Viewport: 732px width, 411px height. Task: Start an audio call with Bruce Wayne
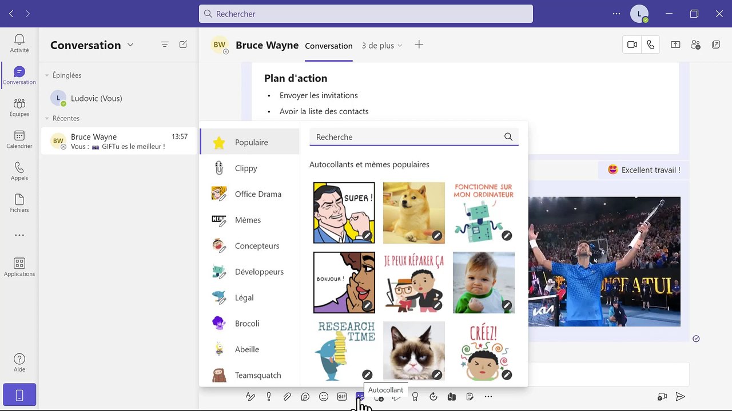pos(651,45)
